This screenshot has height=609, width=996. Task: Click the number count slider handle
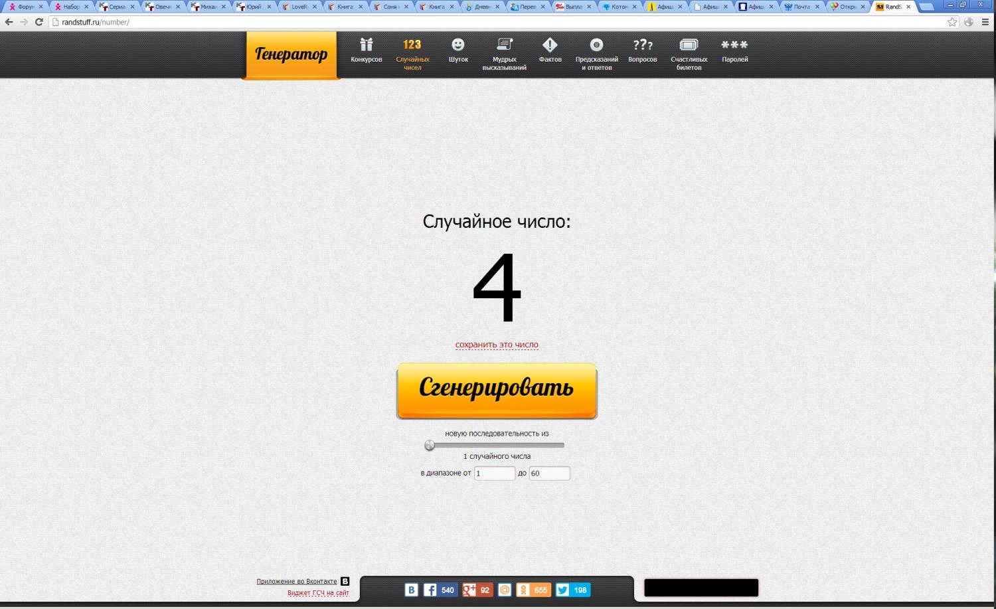click(430, 445)
